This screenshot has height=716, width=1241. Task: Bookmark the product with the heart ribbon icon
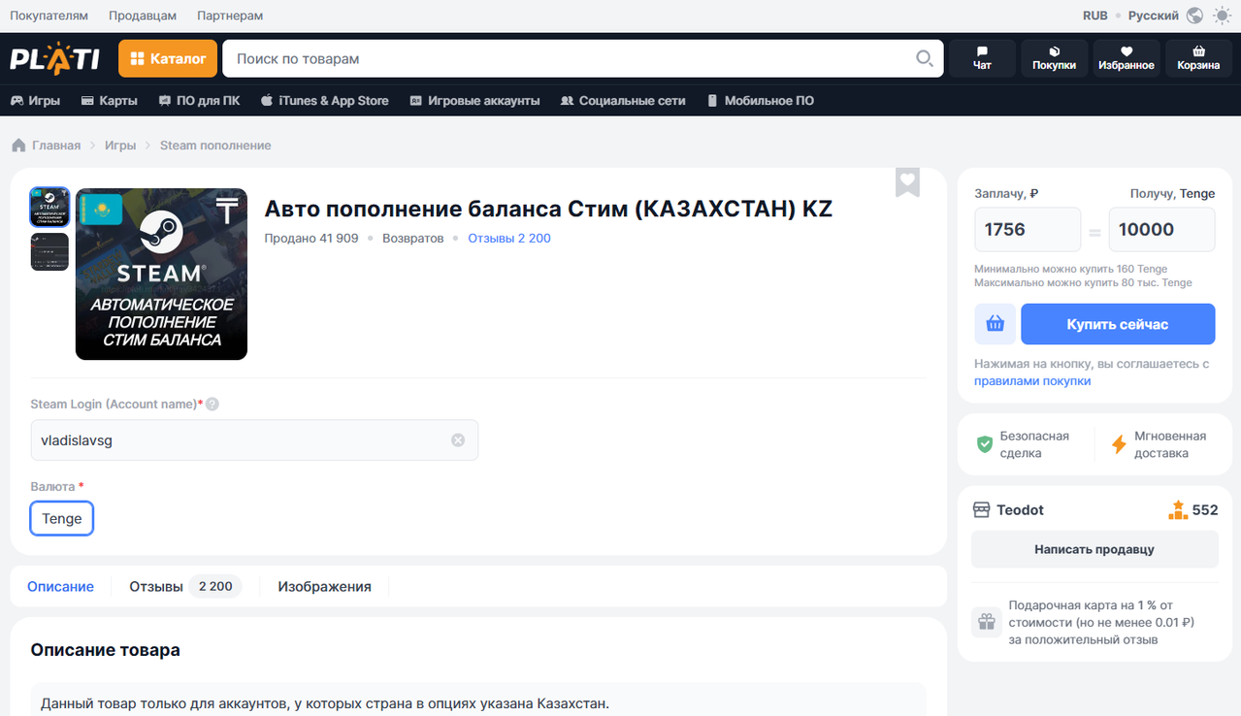pos(907,181)
